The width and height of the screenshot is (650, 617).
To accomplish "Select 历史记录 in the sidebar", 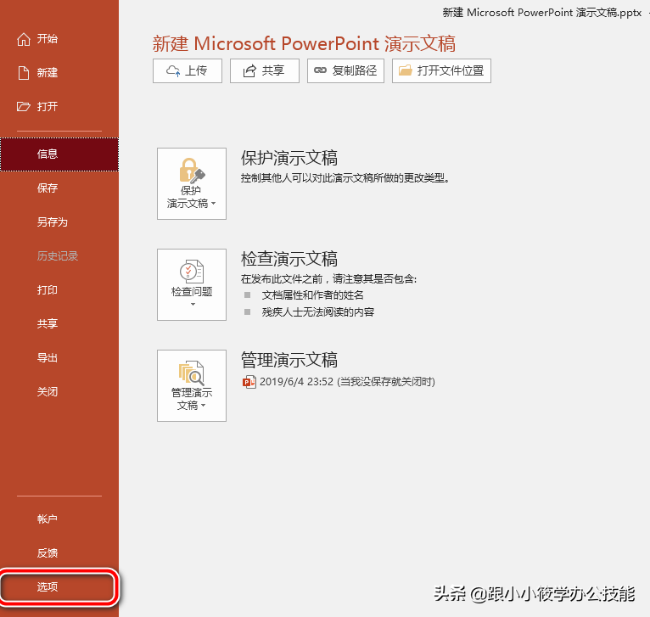I will click(59, 256).
